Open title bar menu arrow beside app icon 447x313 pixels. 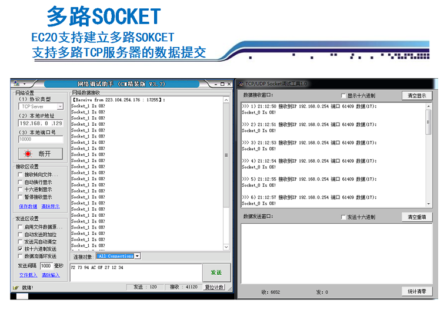pos(25,84)
